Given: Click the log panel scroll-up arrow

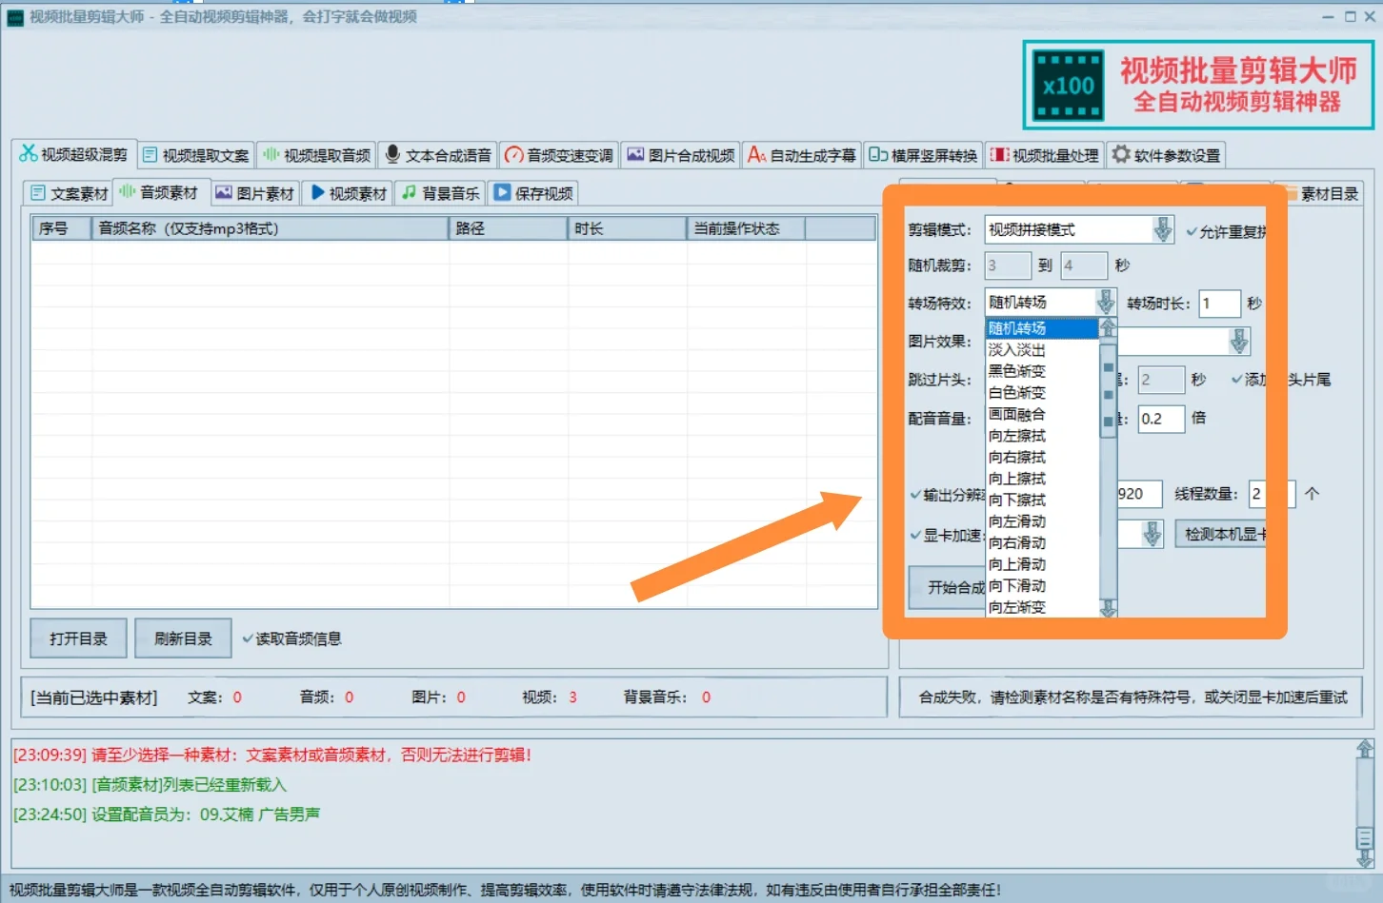Looking at the screenshot, I should [x=1365, y=750].
